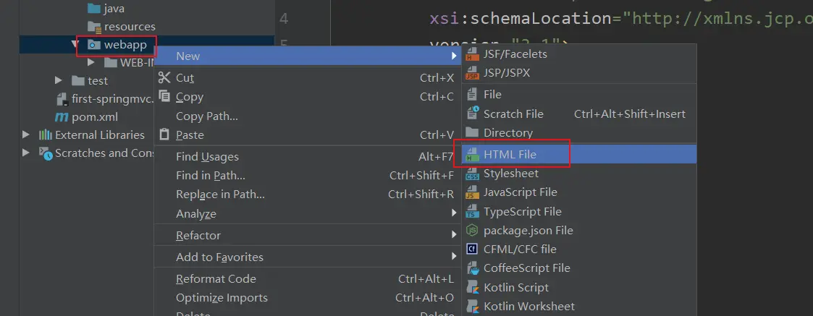Click the JSF/Facelets file icon
Image resolution: width=813 pixels, height=316 pixels.
pos(473,54)
